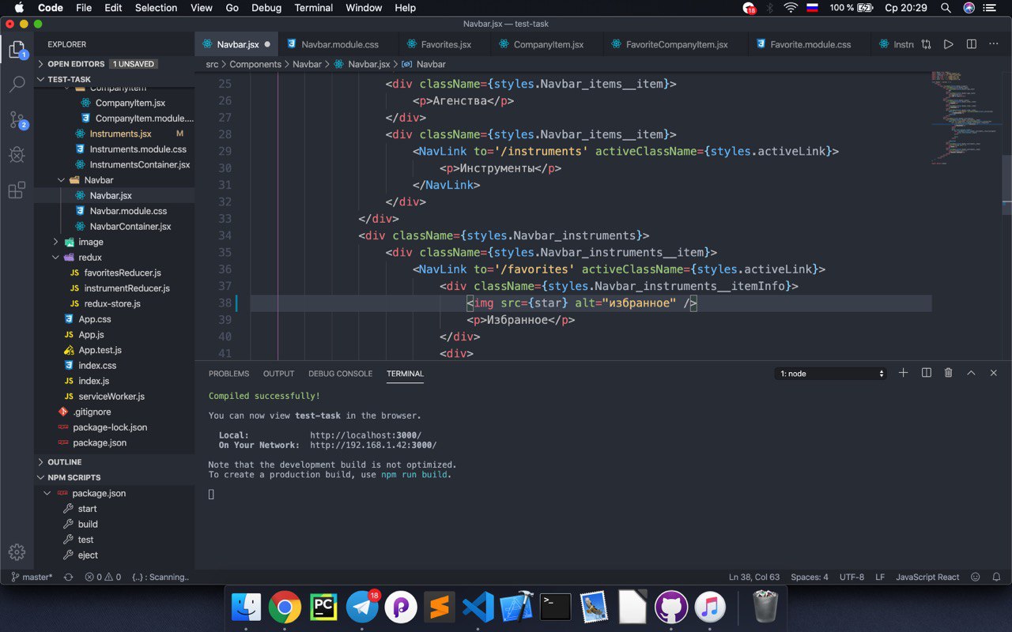This screenshot has height=632, width=1012.
Task: Open the Run and Debug view
Action: (17, 155)
